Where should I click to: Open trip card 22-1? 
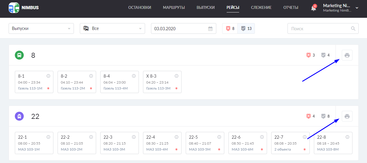point(34,143)
